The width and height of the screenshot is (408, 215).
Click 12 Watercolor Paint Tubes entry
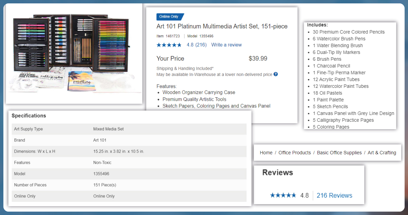pos(341,86)
